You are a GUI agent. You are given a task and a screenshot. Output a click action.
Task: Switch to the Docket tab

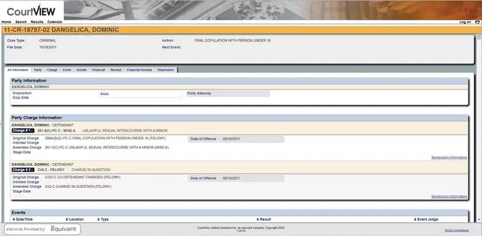81,70
